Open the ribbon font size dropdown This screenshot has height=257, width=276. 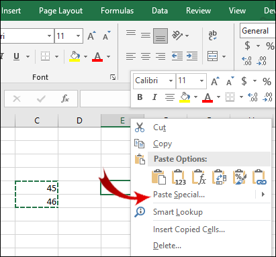click(78, 36)
